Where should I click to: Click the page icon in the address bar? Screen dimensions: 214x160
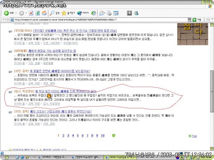tap(12, 20)
